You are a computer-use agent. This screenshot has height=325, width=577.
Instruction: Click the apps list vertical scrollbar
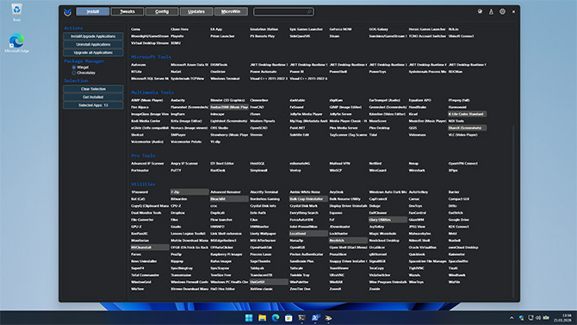(514, 212)
